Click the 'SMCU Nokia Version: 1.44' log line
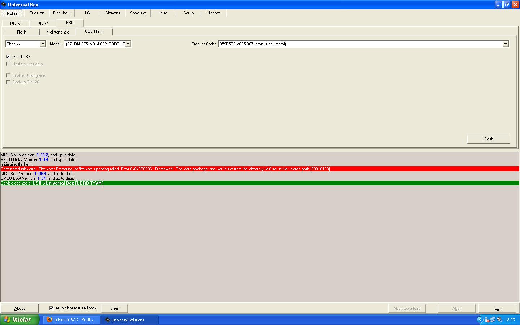This screenshot has width=520, height=325. (38, 160)
